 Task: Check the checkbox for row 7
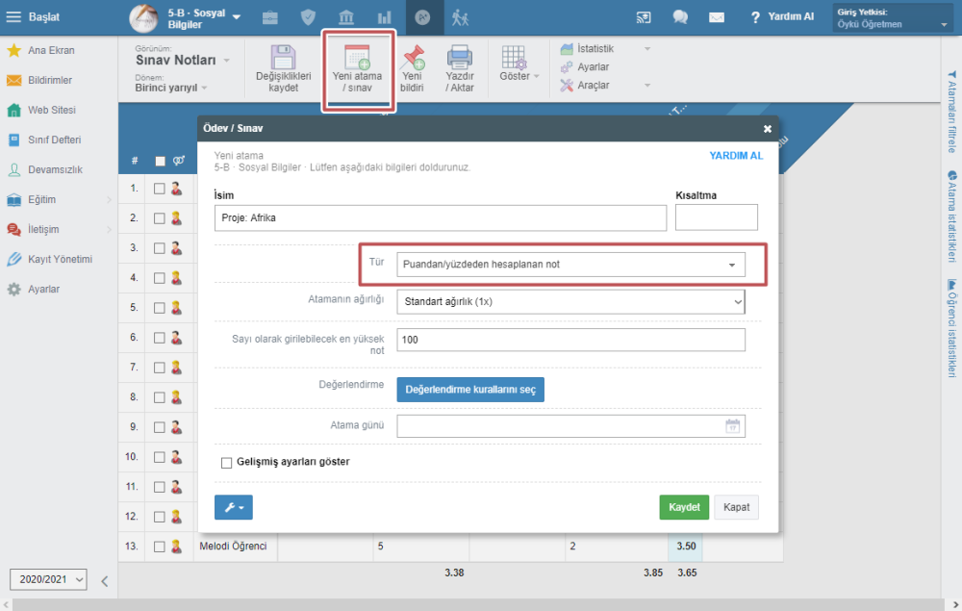point(160,368)
